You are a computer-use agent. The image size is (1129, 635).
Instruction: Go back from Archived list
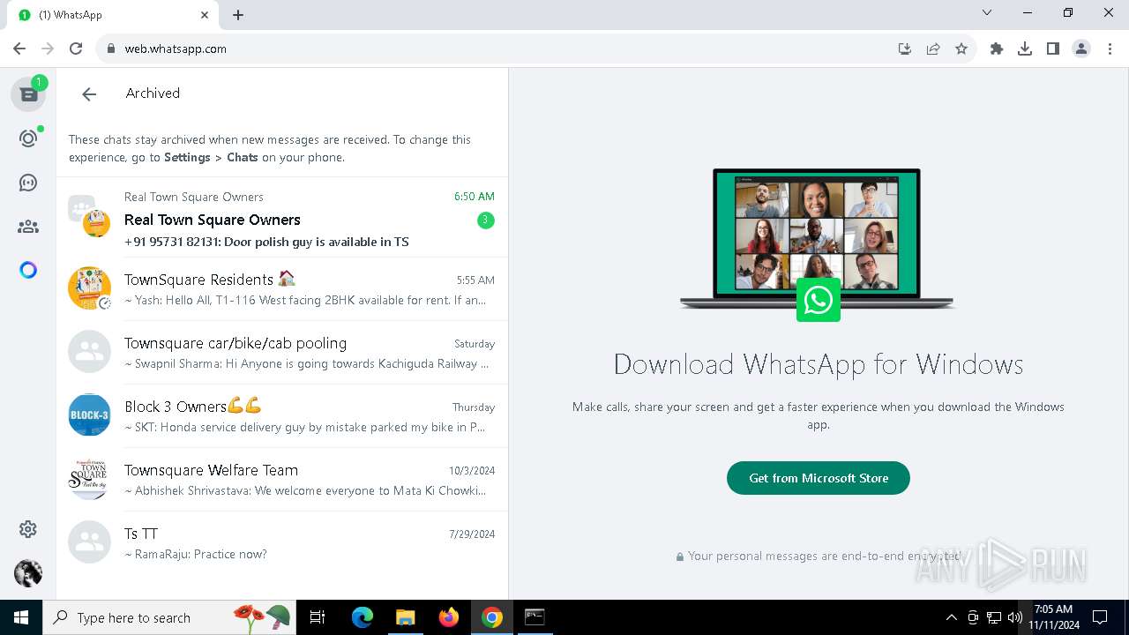[x=89, y=94]
